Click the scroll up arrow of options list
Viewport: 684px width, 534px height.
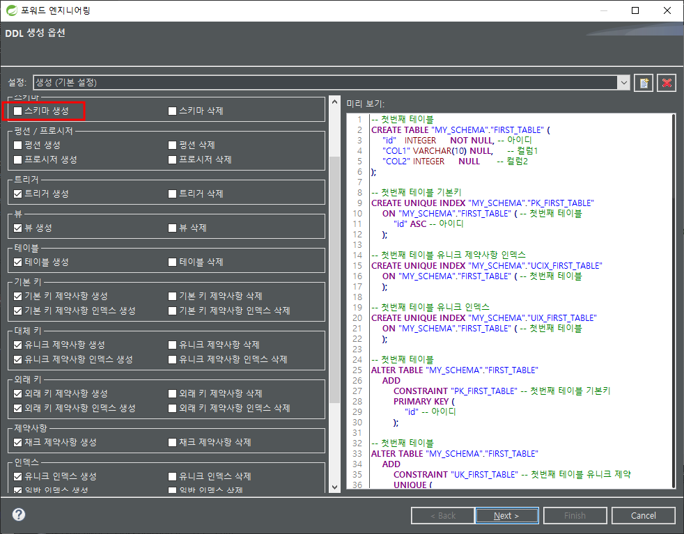click(334, 102)
